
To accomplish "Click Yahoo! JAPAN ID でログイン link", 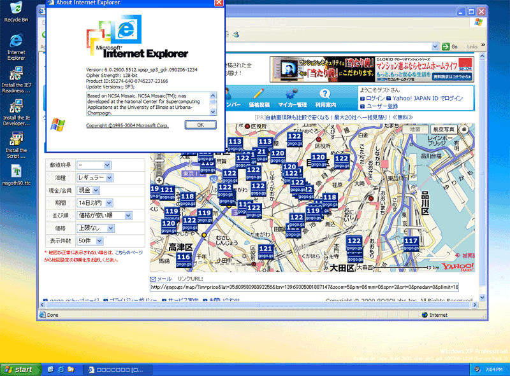I will pyautogui.click(x=427, y=99).
